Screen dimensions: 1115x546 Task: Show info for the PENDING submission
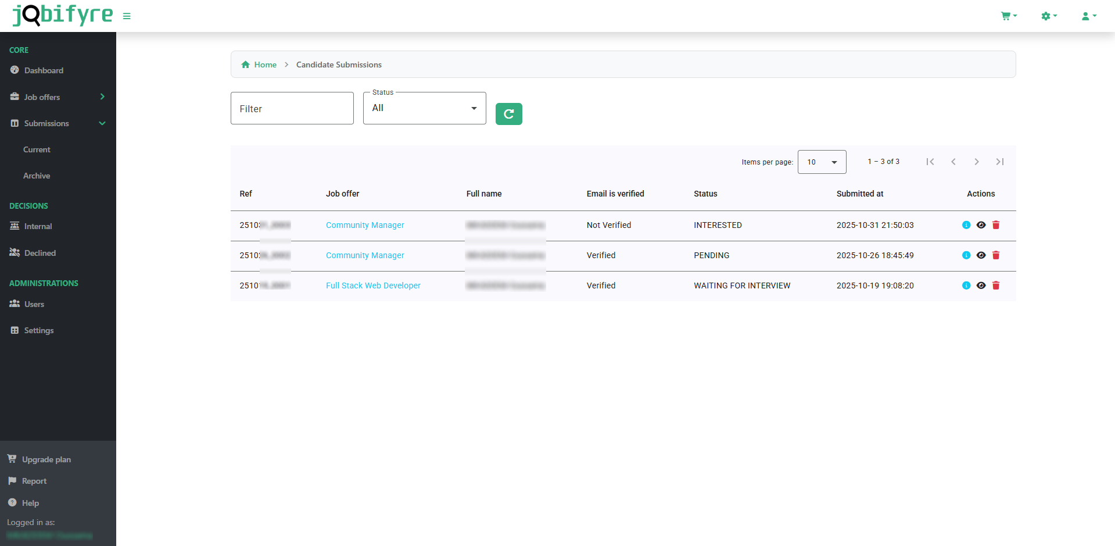(966, 255)
